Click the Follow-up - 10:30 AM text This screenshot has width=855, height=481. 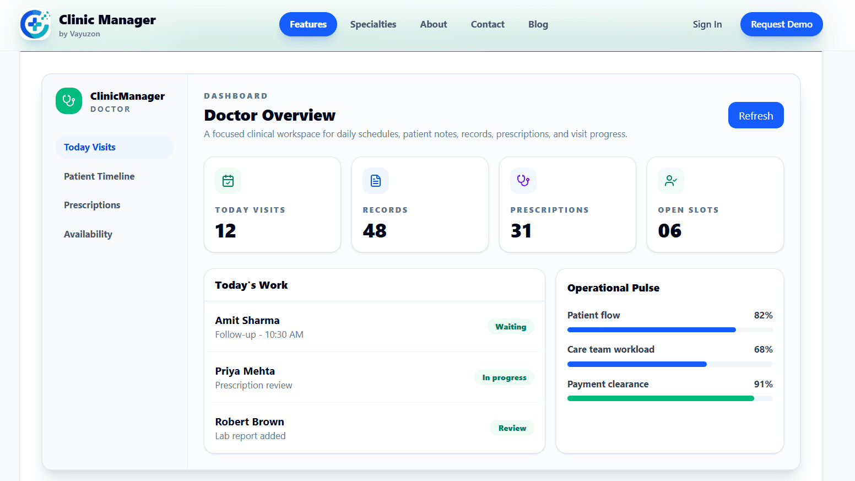259,334
